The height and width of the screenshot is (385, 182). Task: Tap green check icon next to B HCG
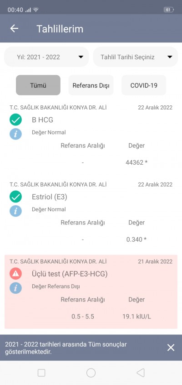(15, 120)
